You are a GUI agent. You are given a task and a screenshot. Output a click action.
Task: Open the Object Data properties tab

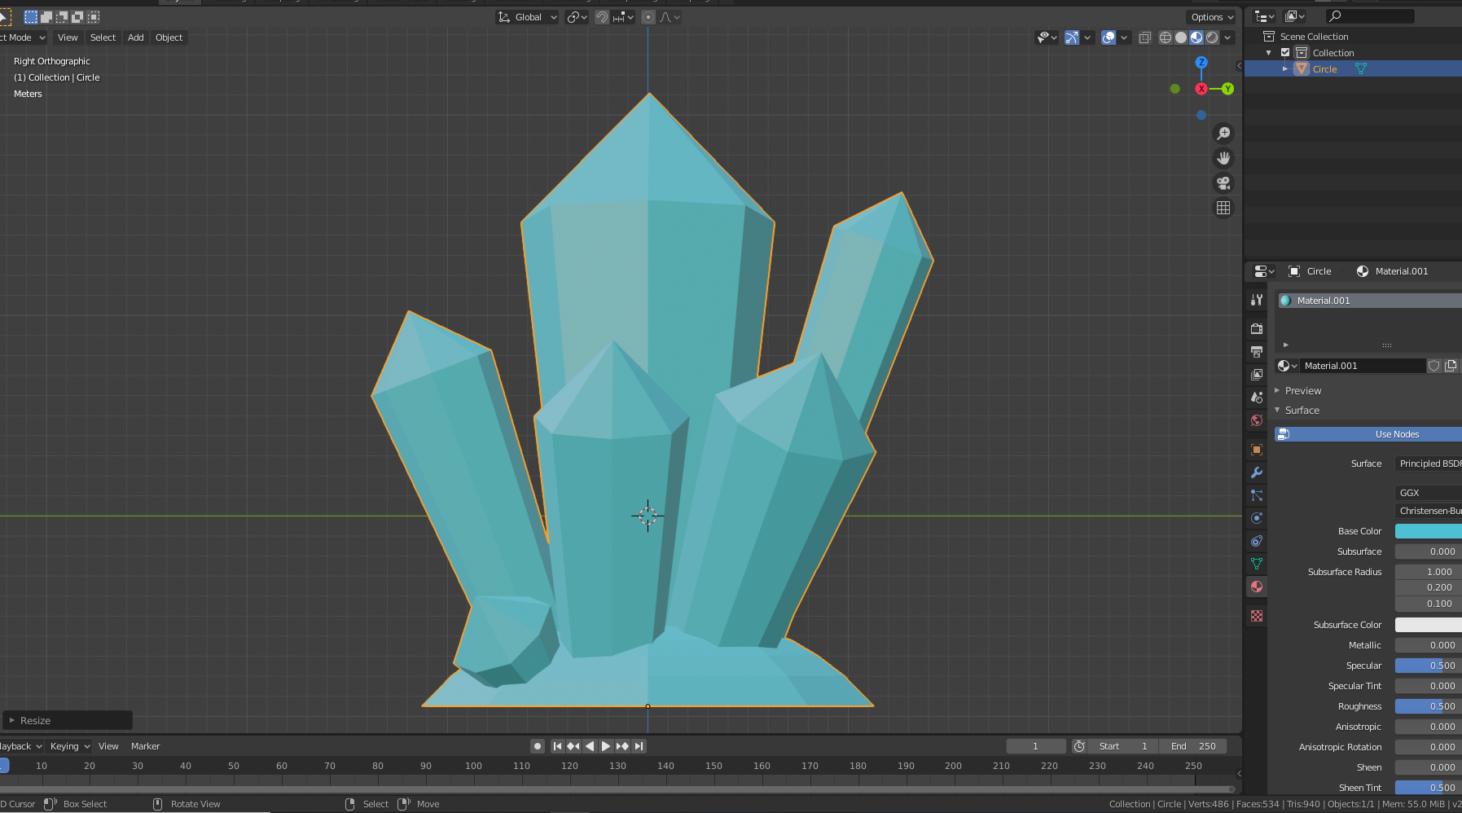pyautogui.click(x=1257, y=564)
